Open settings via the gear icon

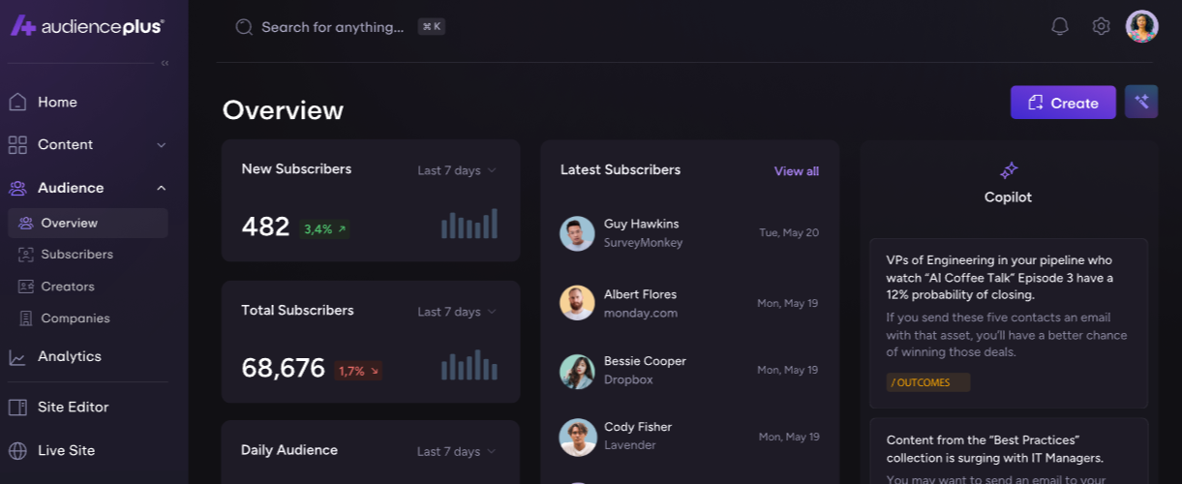click(x=1101, y=26)
